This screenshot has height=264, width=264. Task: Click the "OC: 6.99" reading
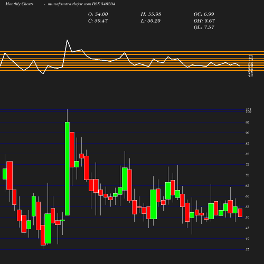[204, 14]
